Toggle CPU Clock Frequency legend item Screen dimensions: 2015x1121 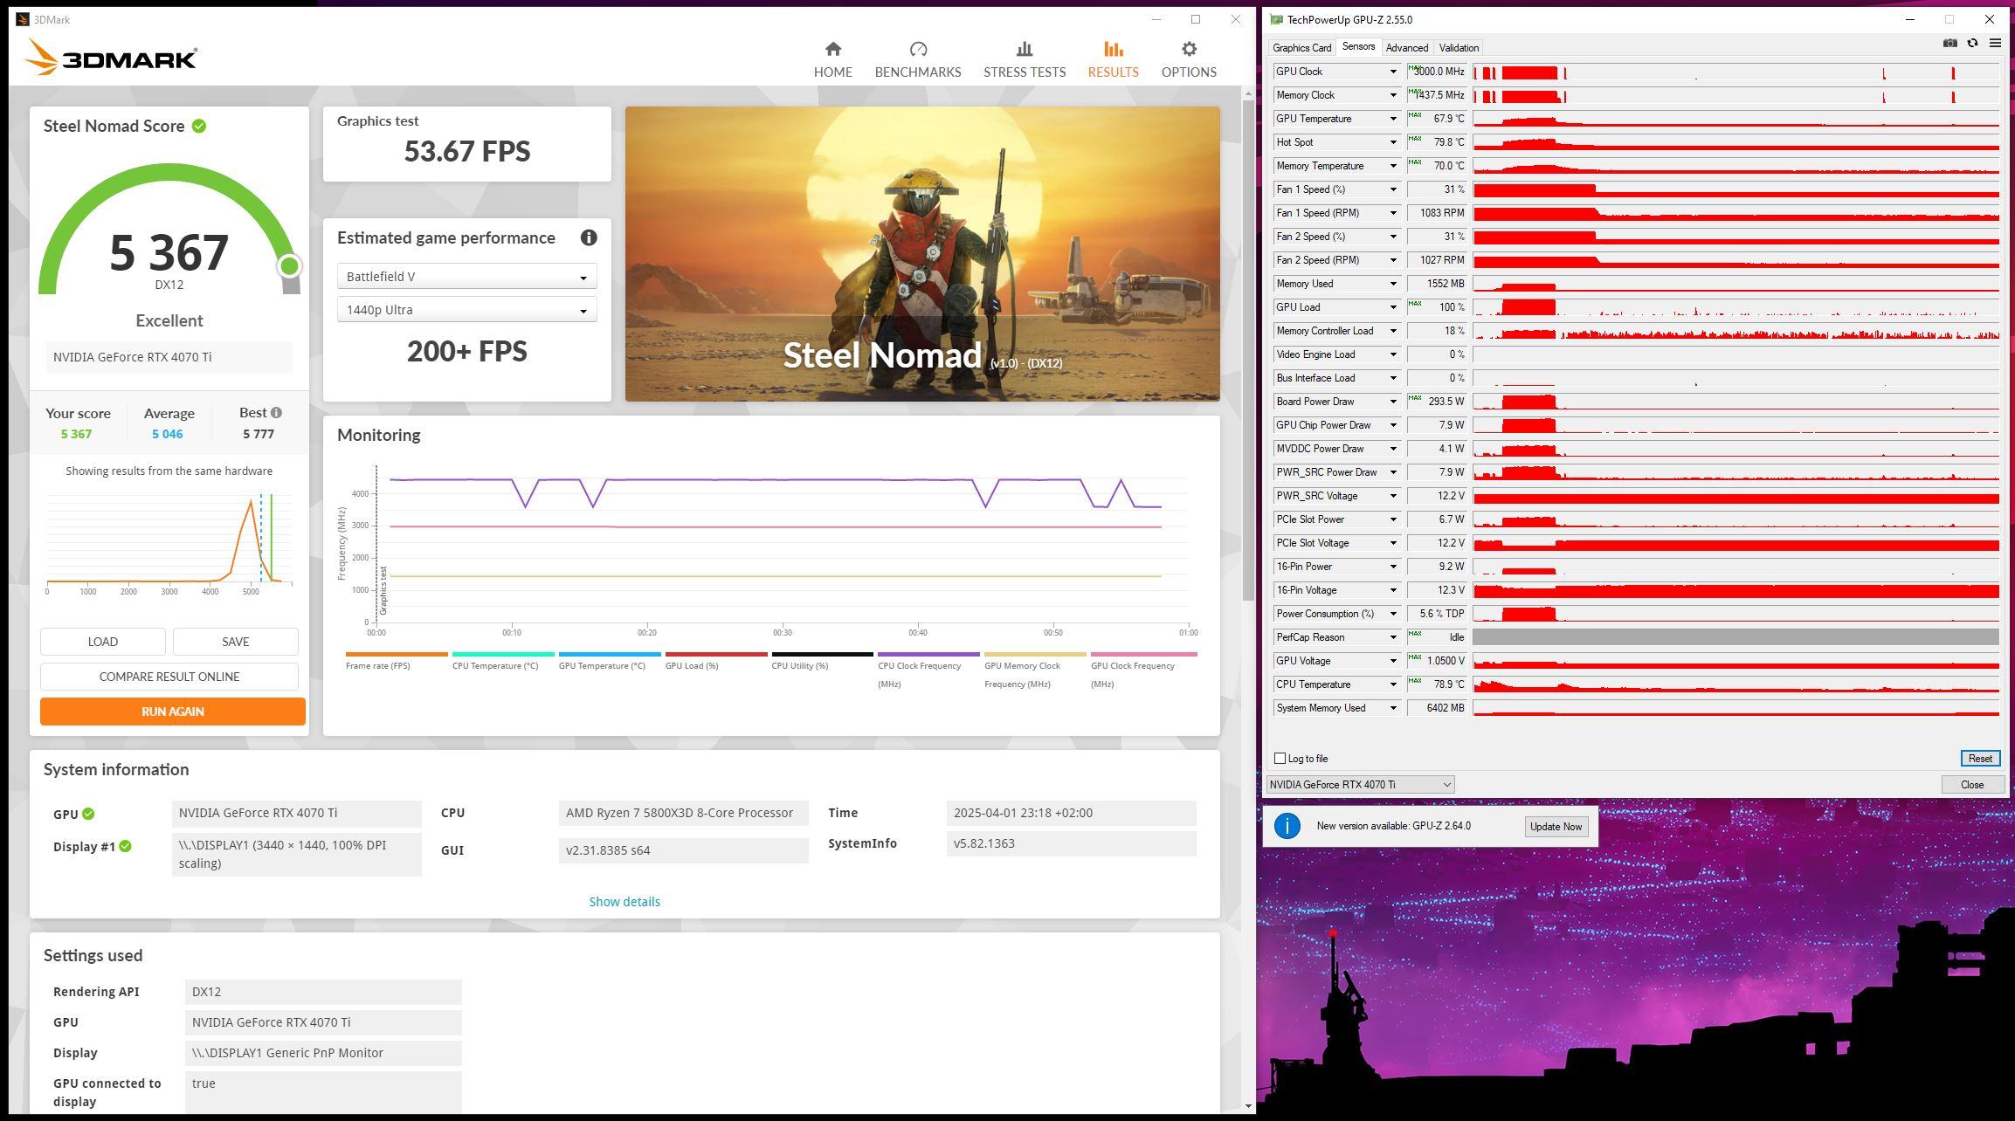[x=919, y=666]
